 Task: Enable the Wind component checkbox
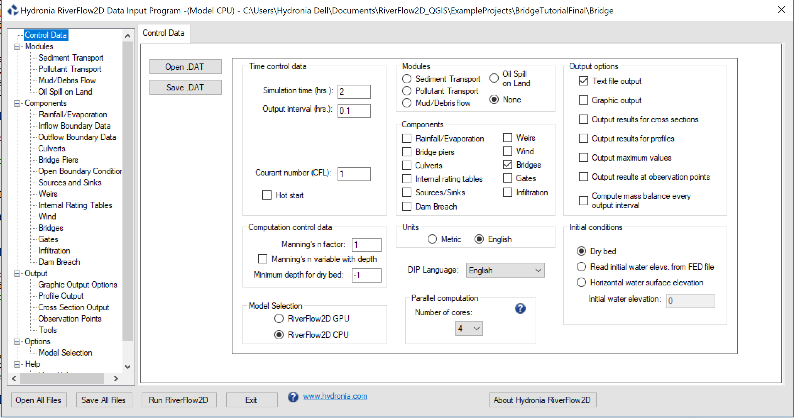(x=508, y=151)
